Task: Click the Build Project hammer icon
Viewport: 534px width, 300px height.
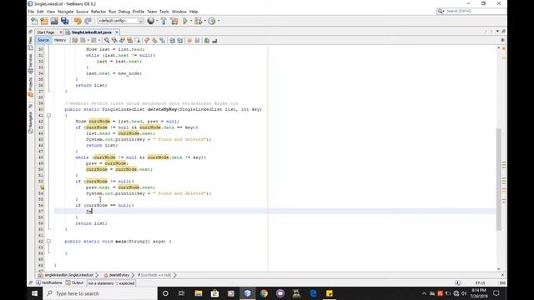Action: tap(164, 21)
